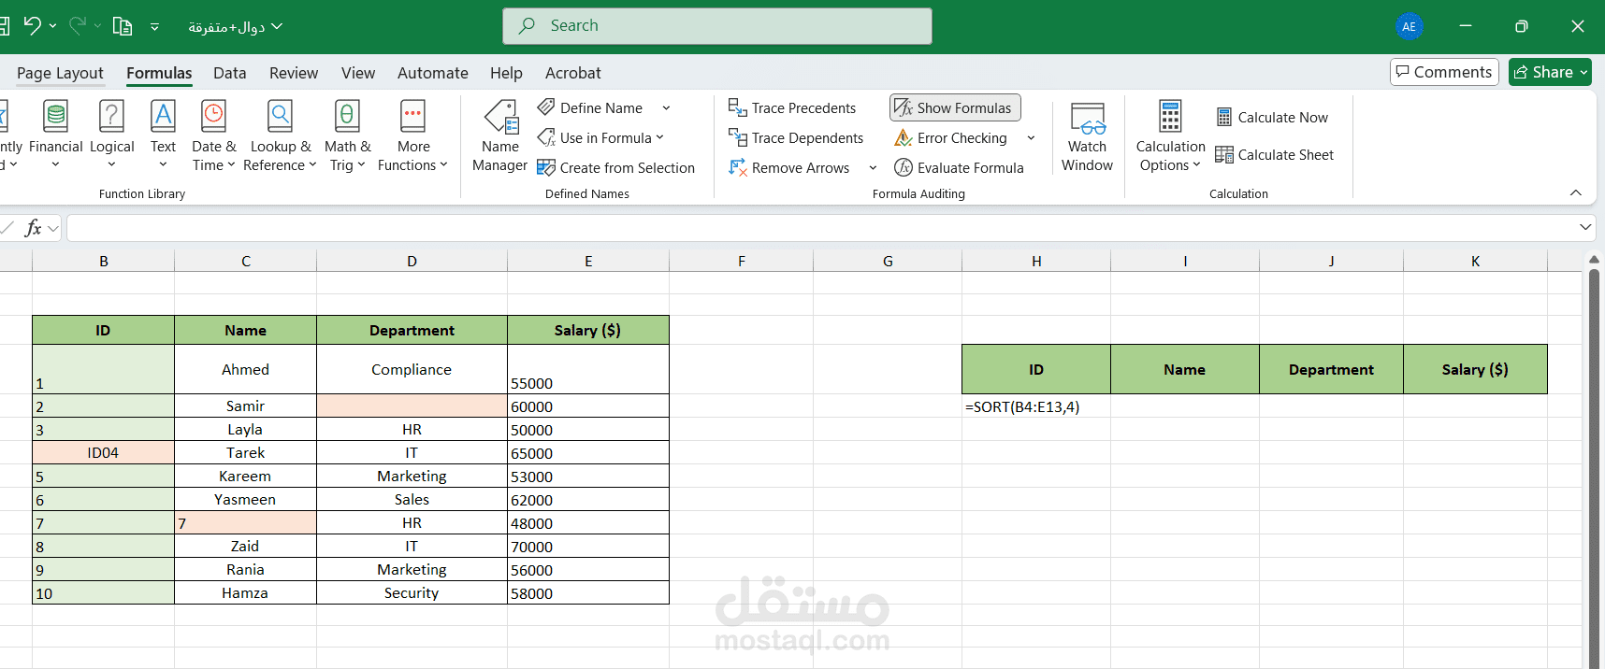1605x669 pixels.
Task: Switch to the Page Layout tab
Action: (x=60, y=73)
